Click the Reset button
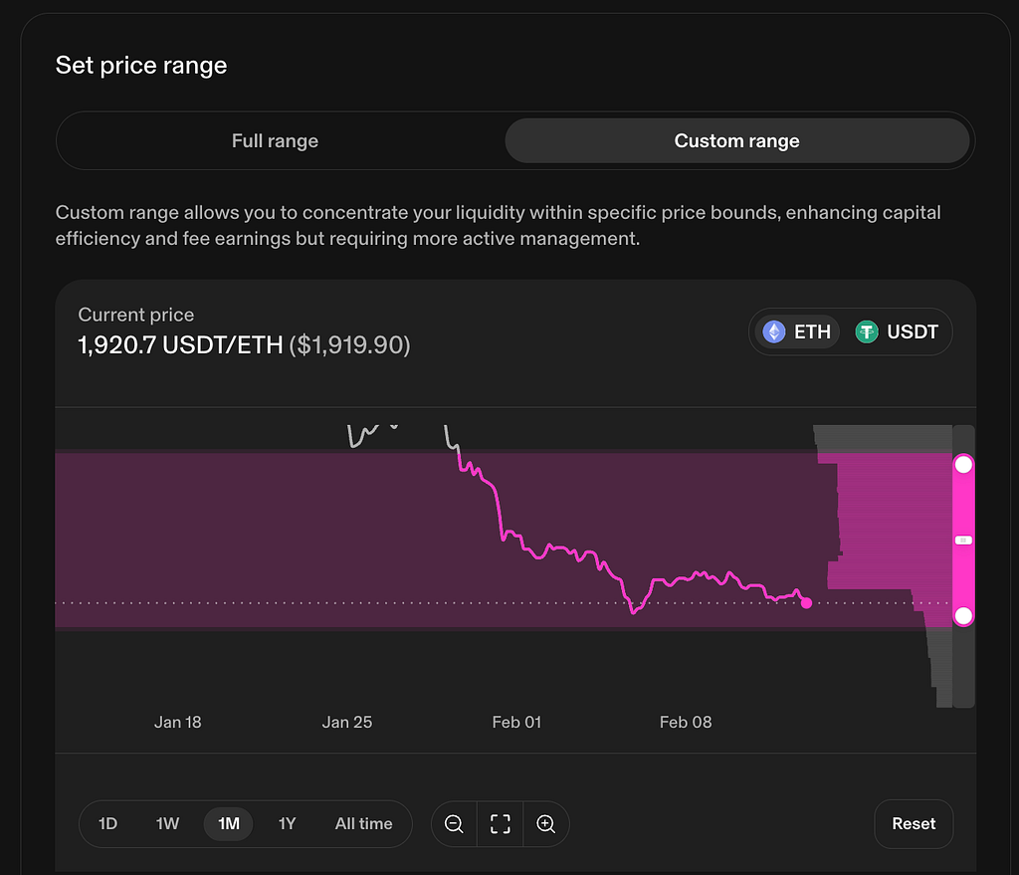 point(914,823)
